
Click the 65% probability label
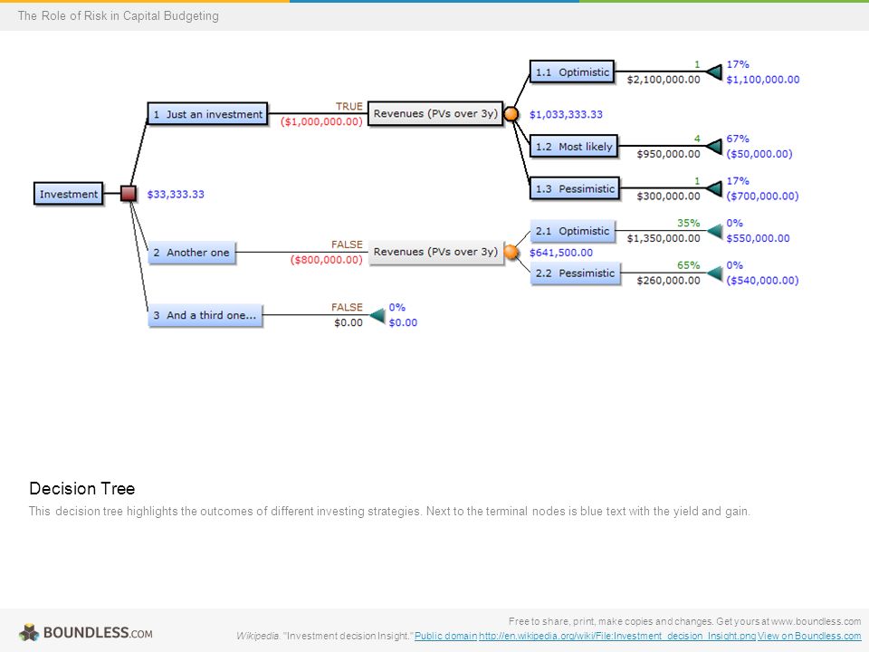pyautogui.click(x=688, y=265)
